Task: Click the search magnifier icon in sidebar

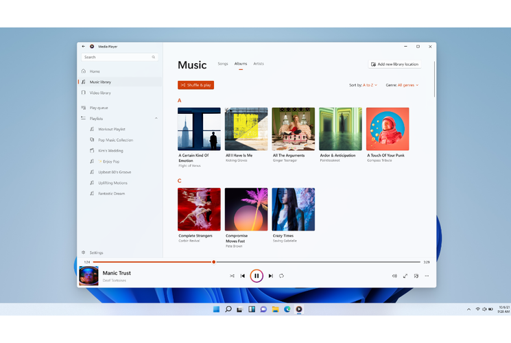Action: click(x=154, y=57)
